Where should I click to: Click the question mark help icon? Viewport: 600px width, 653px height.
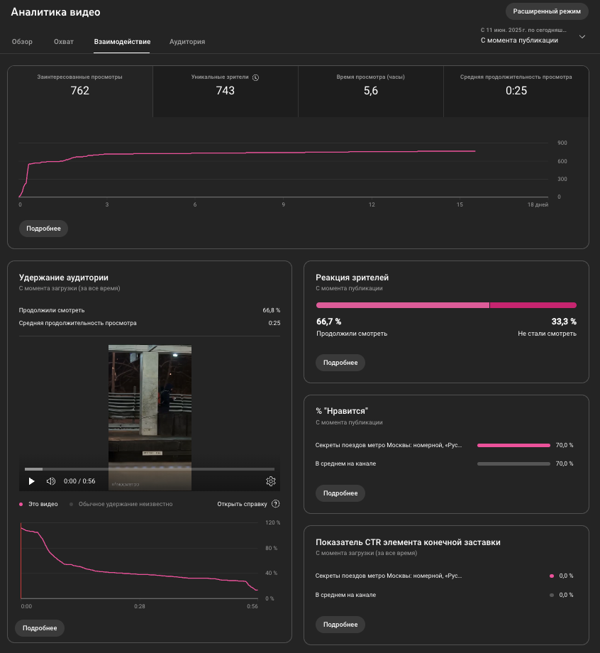[276, 504]
